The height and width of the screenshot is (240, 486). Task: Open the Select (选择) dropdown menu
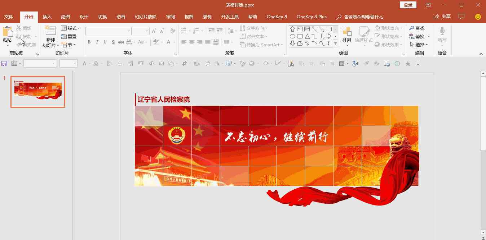click(x=420, y=45)
